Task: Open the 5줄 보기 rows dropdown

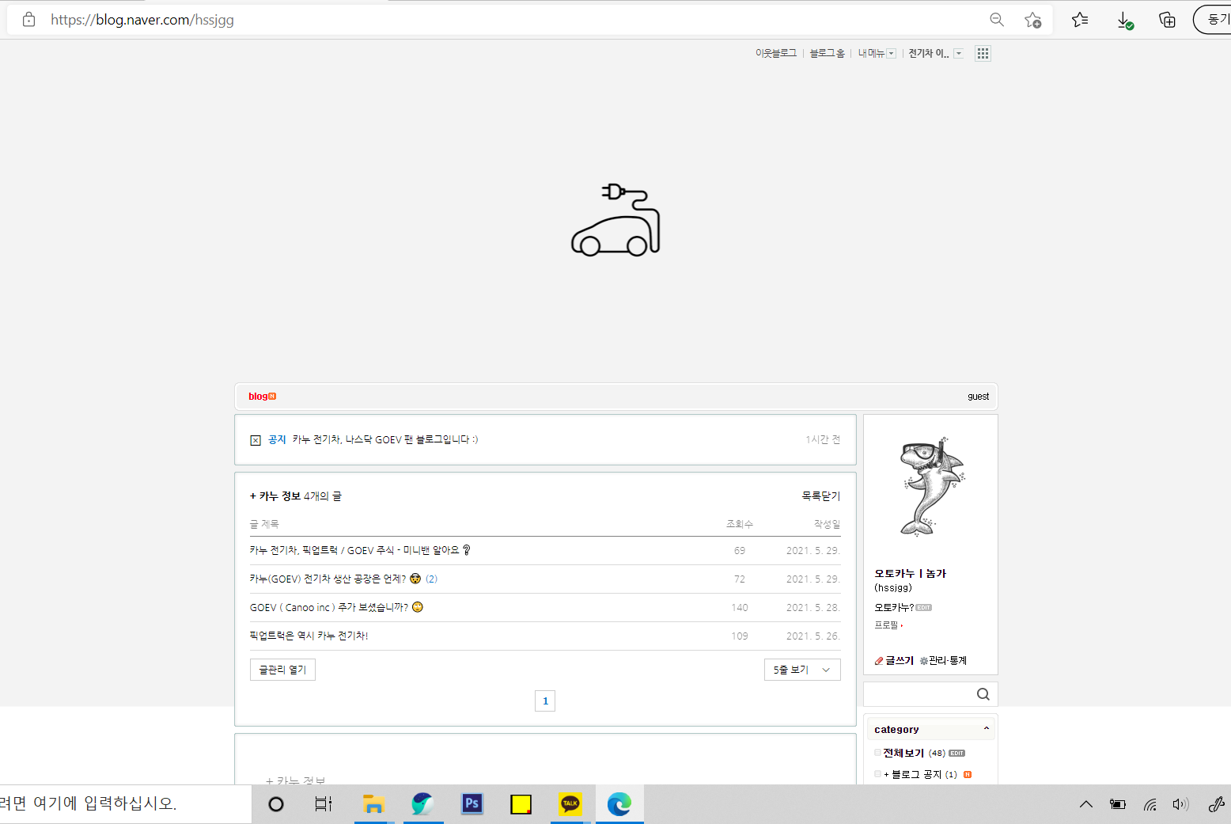Action: click(x=802, y=670)
